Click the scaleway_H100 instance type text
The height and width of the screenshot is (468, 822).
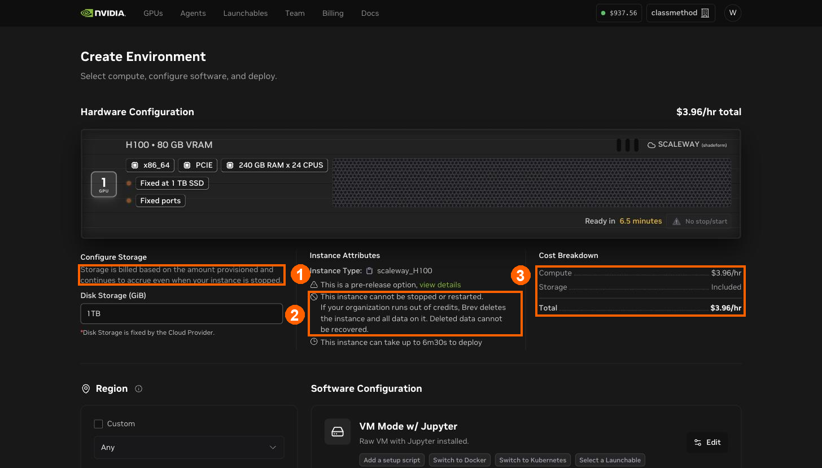pos(405,271)
